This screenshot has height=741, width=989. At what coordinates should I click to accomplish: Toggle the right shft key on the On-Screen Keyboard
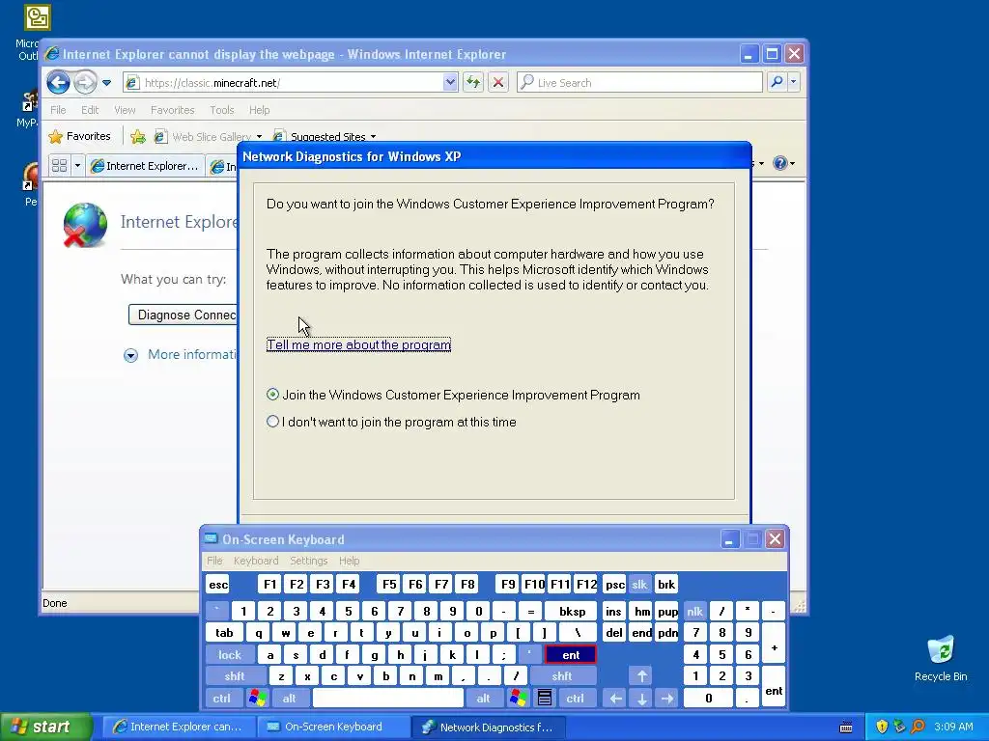[x=561, y=676]
